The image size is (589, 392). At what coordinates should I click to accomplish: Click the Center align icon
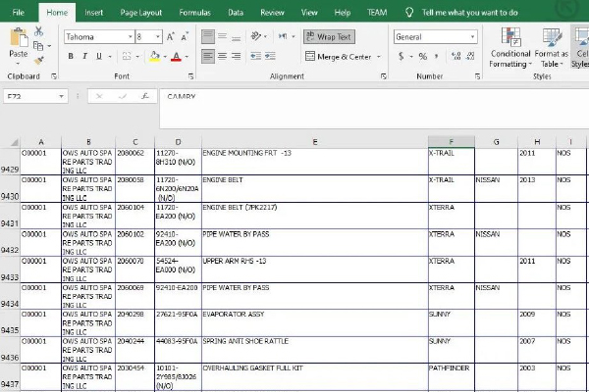[x=222, y=56]
